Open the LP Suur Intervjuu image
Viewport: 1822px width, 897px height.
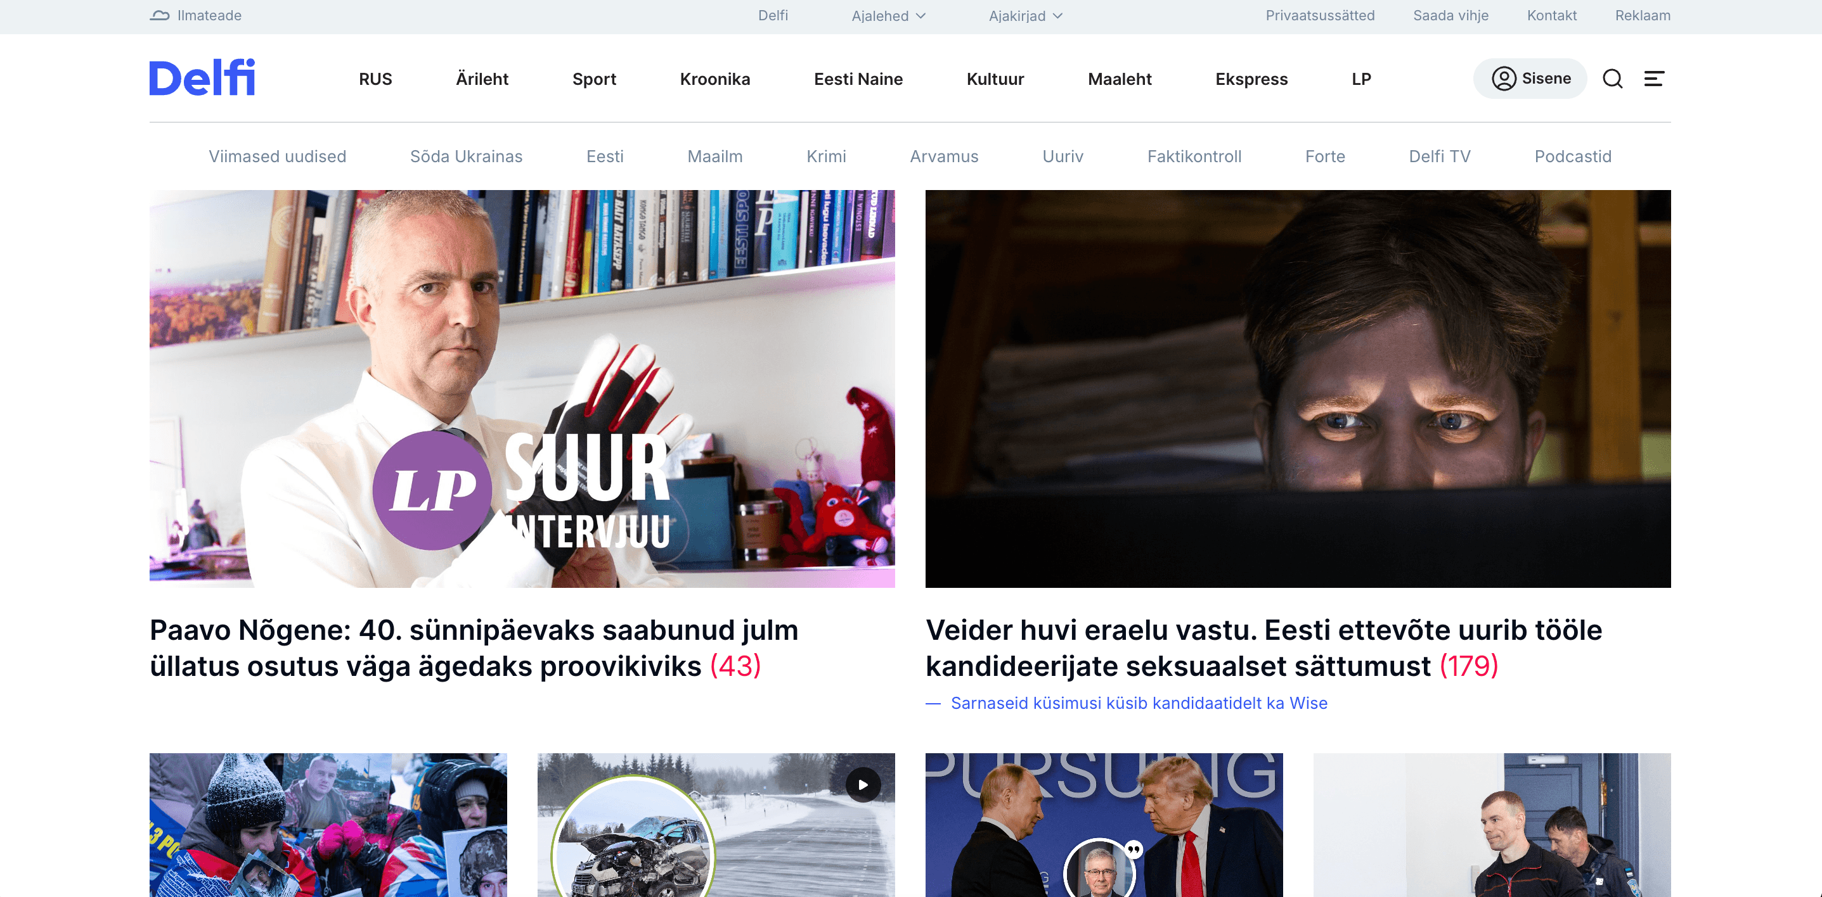point(522,389)
